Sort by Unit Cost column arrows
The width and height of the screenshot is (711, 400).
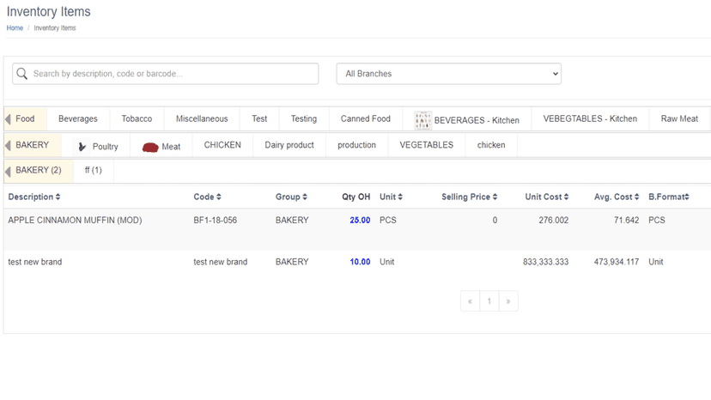click(566, 197)
